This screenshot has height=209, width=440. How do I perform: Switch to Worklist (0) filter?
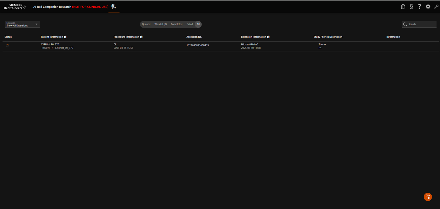click(x=161, y=24)
